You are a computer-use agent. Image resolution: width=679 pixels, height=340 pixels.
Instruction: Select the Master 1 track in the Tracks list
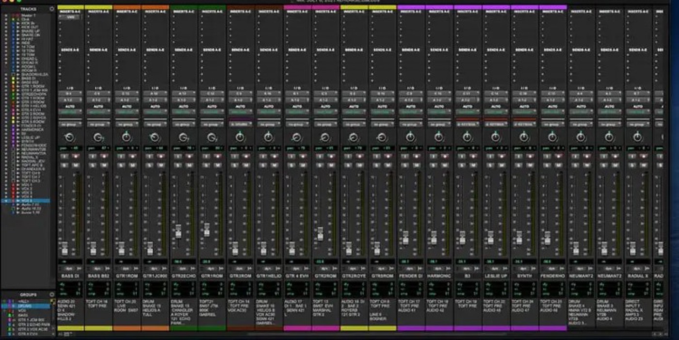pyautogui.click(x=27, y=15)
